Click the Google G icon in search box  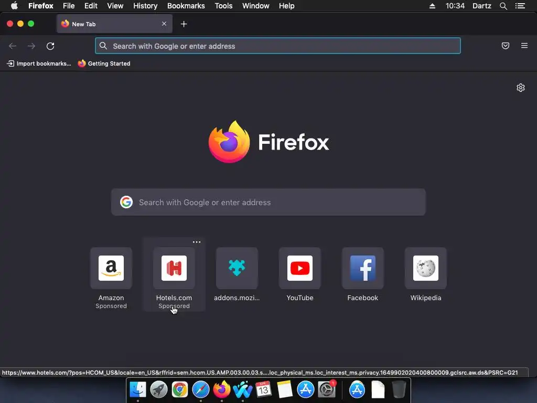coord(126,202)
